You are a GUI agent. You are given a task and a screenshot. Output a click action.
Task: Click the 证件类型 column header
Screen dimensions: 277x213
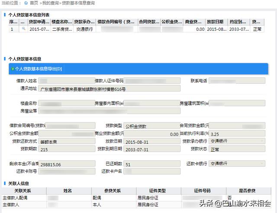click(158, 191)
